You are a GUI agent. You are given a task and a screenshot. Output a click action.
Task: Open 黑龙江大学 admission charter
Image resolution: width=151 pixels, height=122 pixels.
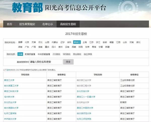pos(9,80)
